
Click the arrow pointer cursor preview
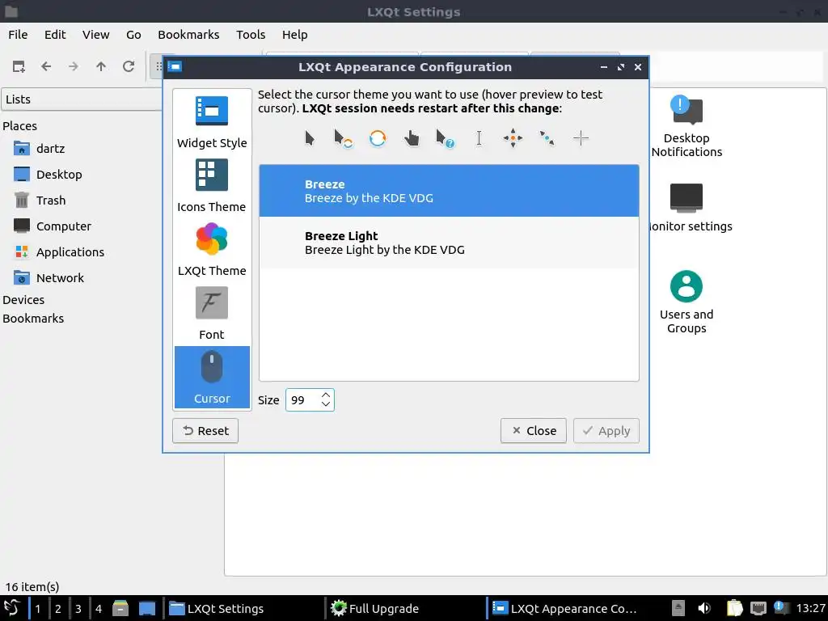pos(310,138)
